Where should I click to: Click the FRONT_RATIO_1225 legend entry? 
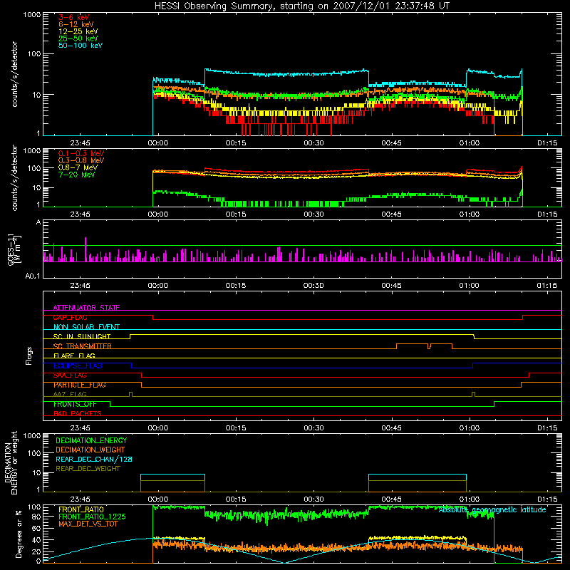click(92, 517)
